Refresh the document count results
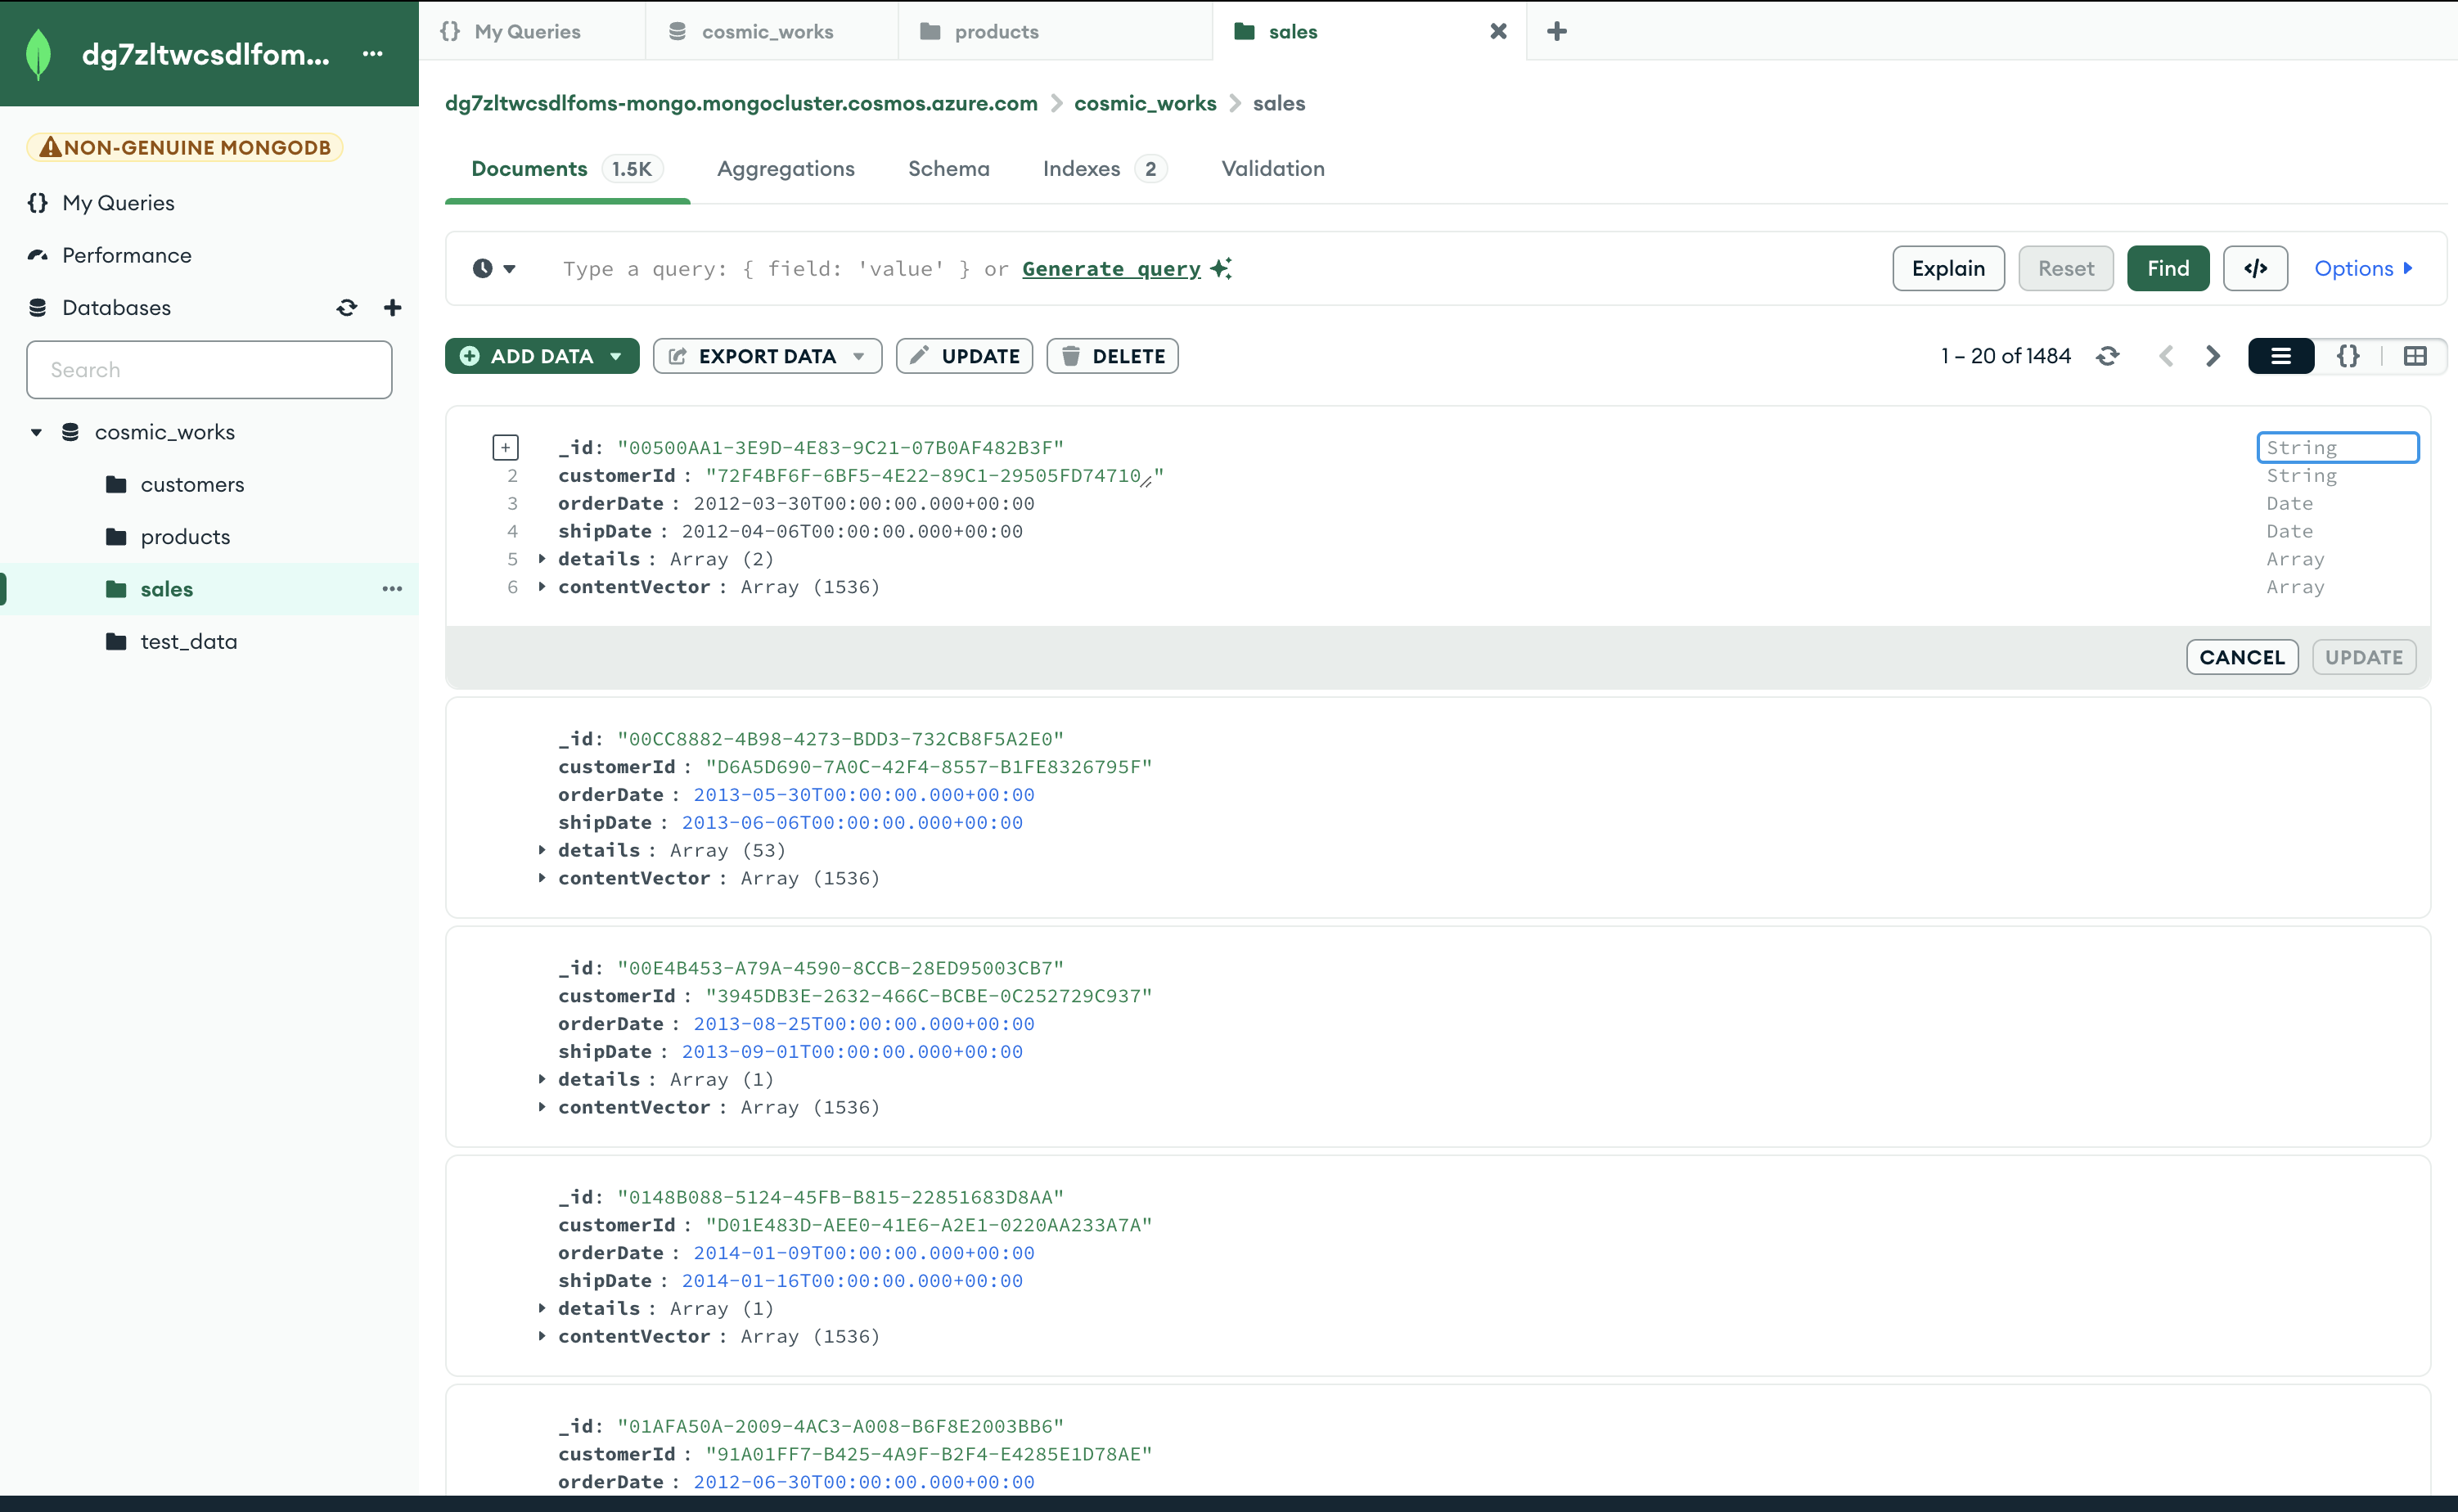Image resolution: width=2458 pixels, height=1512 pixels. click(2107, 356)
